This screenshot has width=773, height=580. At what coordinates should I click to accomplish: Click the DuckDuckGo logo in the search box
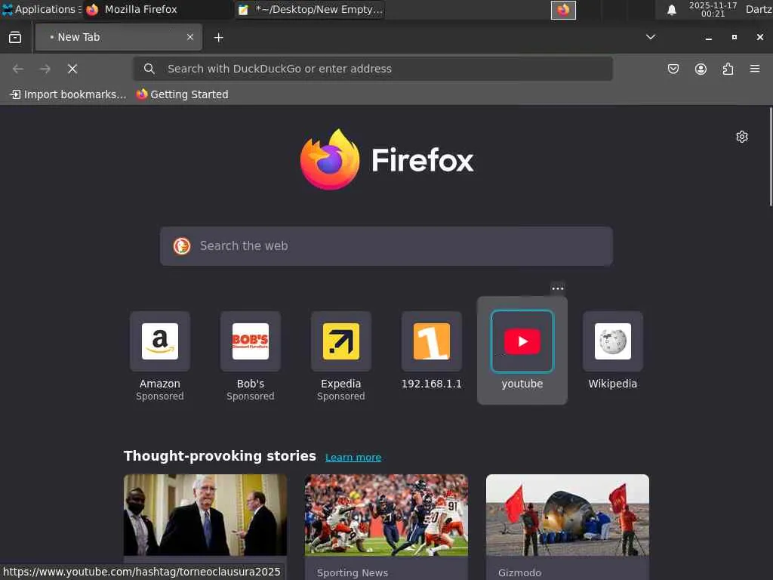182,245
